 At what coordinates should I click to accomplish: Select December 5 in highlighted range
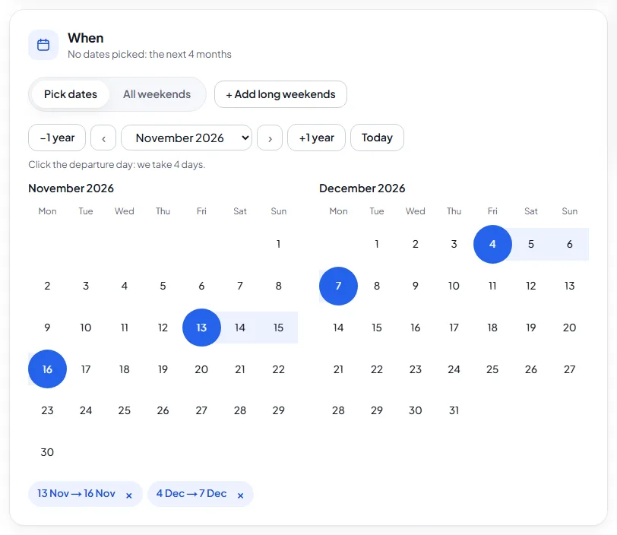point(531,244)
